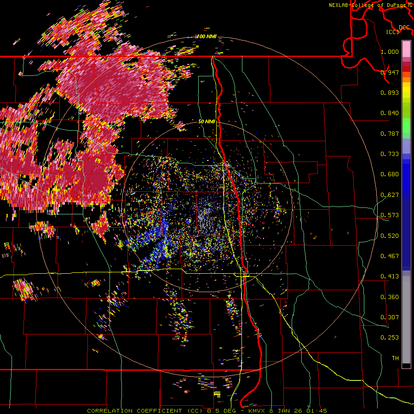Click the 100 NMI range ring label
The height and width of the screenshot is (414, 414).
tap(207, 36)
